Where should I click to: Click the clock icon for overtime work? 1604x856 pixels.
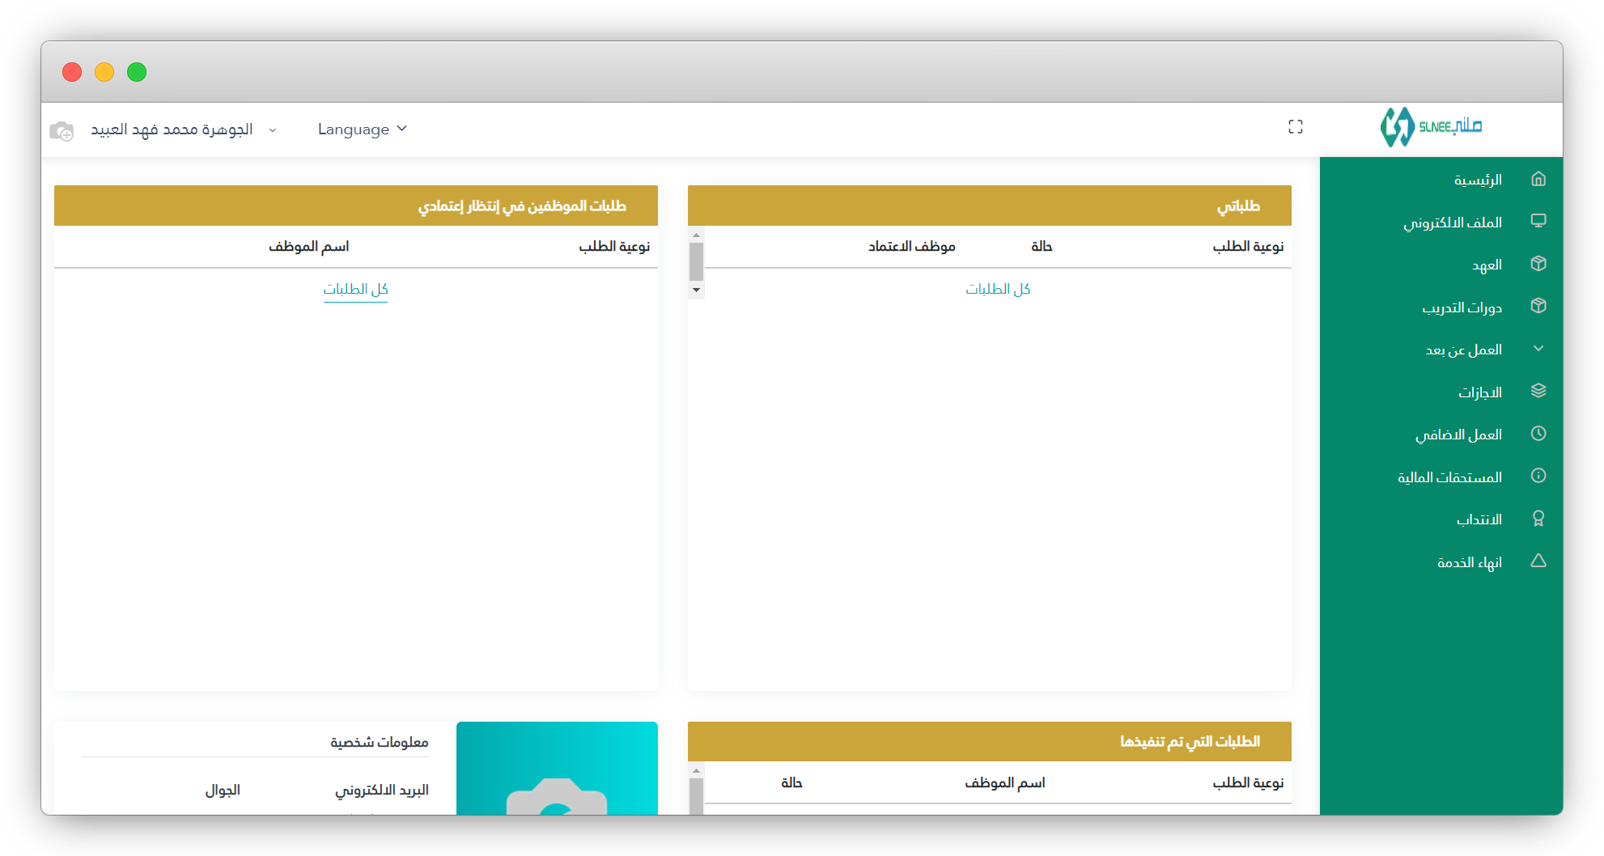(1538, 434)
